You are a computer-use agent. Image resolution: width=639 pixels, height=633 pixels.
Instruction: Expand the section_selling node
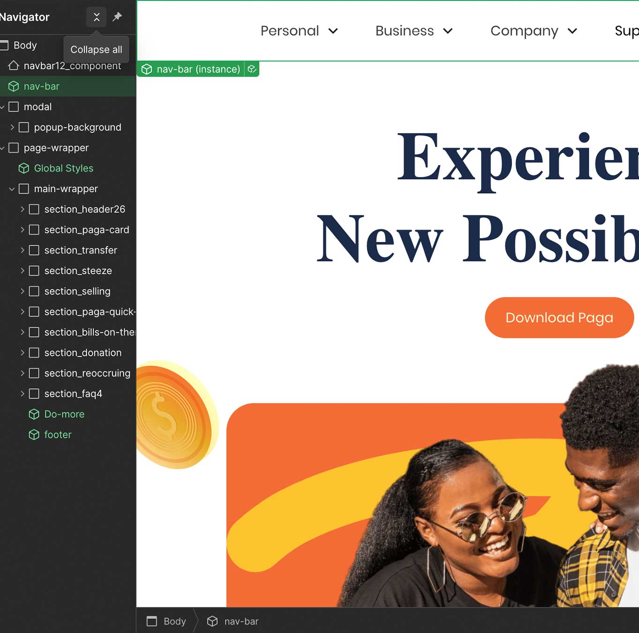click(x=22, y=291)
